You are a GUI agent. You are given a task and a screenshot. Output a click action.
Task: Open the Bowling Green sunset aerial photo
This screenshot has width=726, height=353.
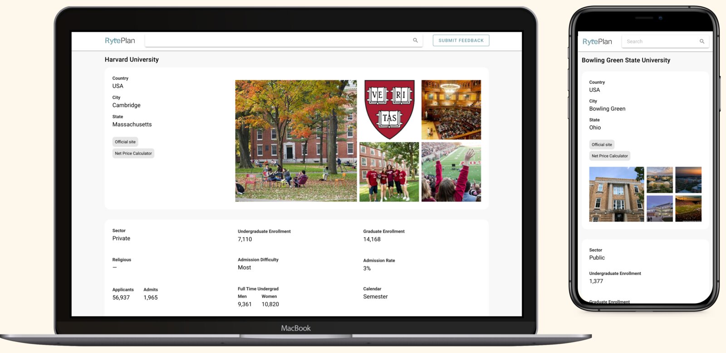(688, 180)
